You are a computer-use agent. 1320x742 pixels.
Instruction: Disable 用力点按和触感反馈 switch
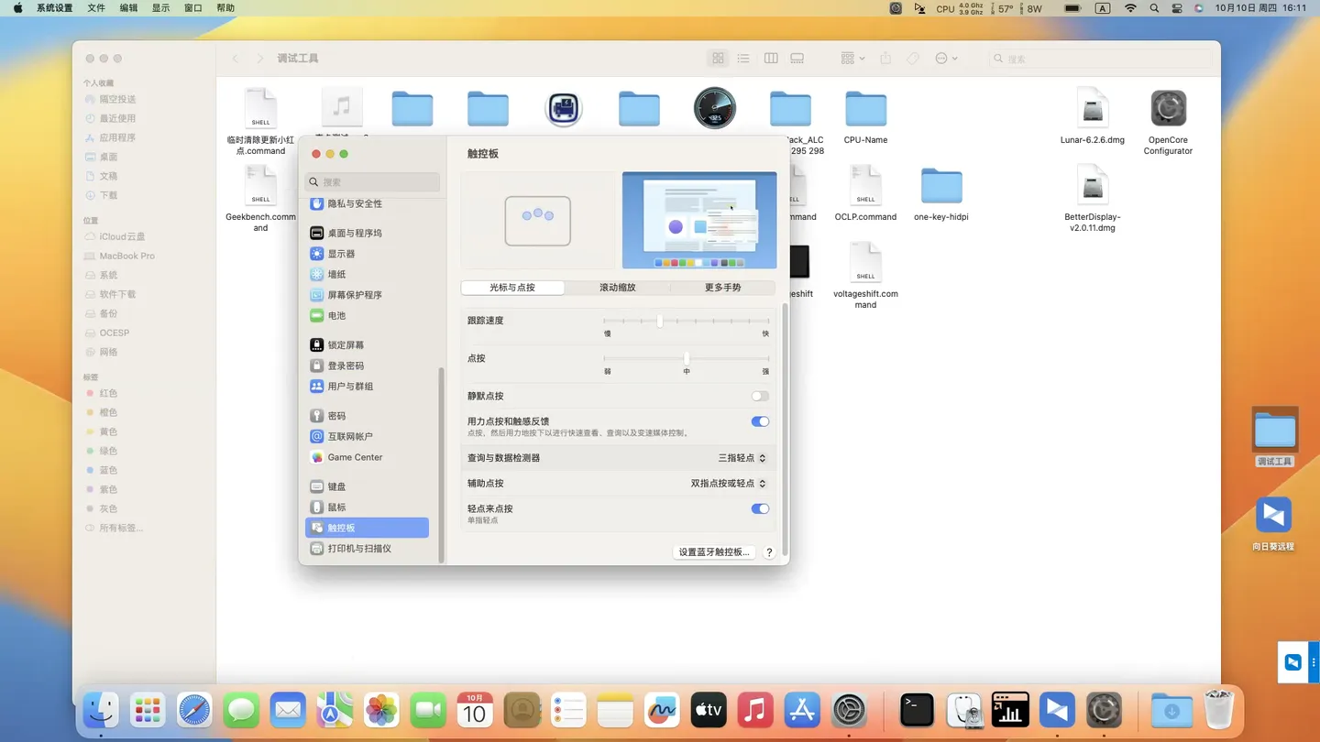(x=759, y=422)
